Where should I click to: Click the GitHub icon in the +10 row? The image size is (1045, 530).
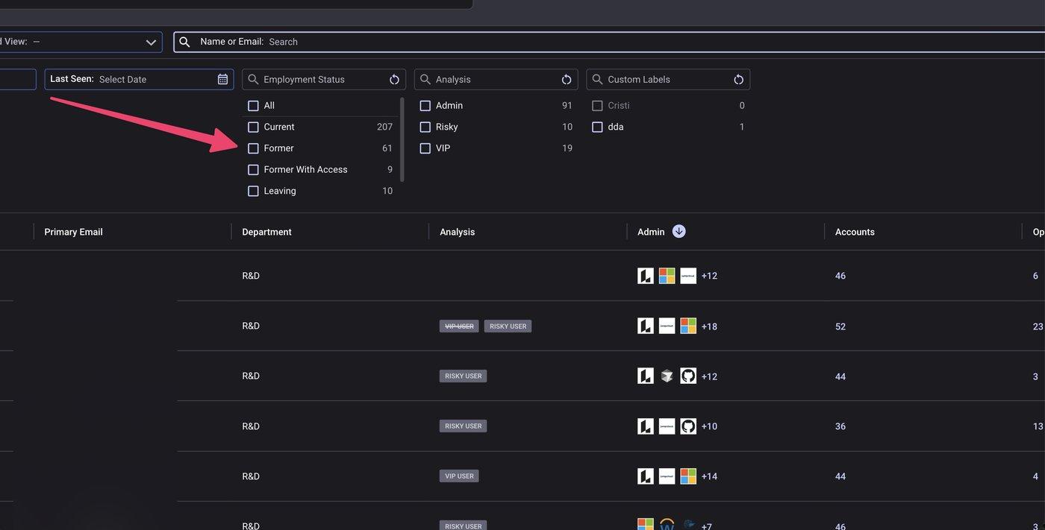(688, 426)
